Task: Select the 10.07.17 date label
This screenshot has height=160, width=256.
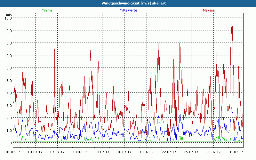Action: (80, 152)
